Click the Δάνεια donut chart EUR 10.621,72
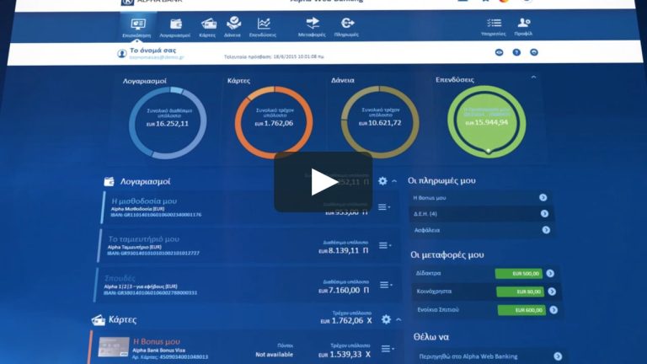Screen dimensions: 647x364 point(380,122)
